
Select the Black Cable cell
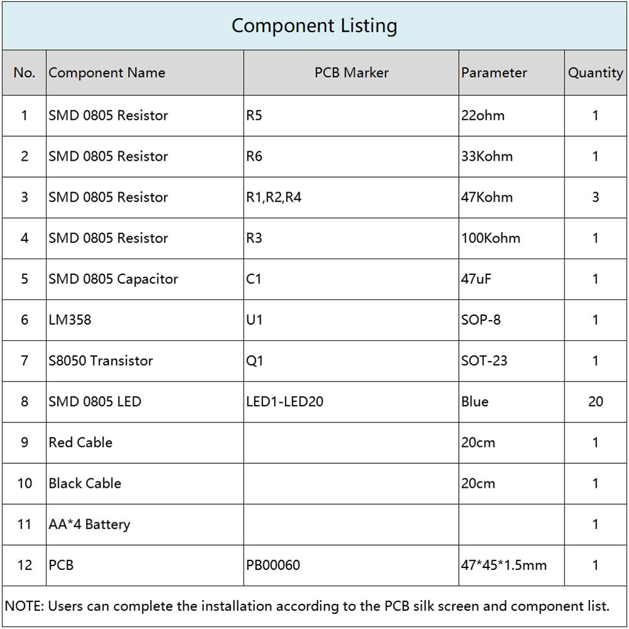click(x=85, y=483)
